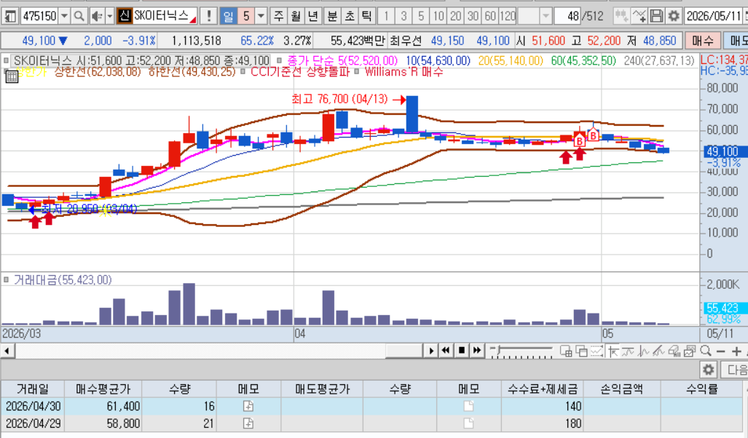Click the overlapping windows icon
The width and height of the screenshot is (748, 438).
tap(581, 351)
